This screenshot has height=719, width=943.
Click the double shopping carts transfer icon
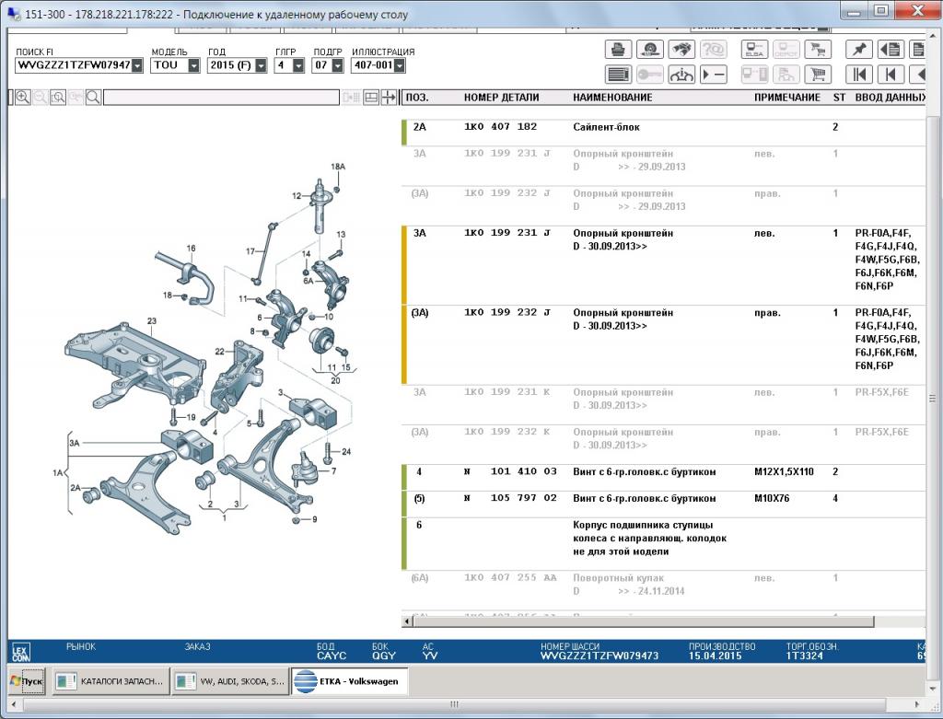click(818, 50)
